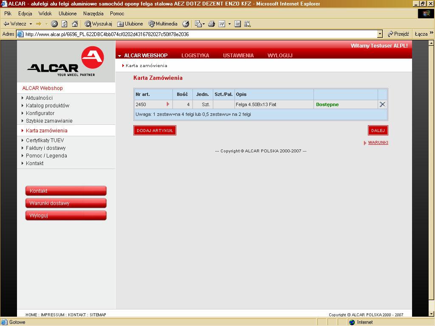Remove article 2450 with the X icon
This screenshot has height=326, width=435.
(x=382, y=104)
